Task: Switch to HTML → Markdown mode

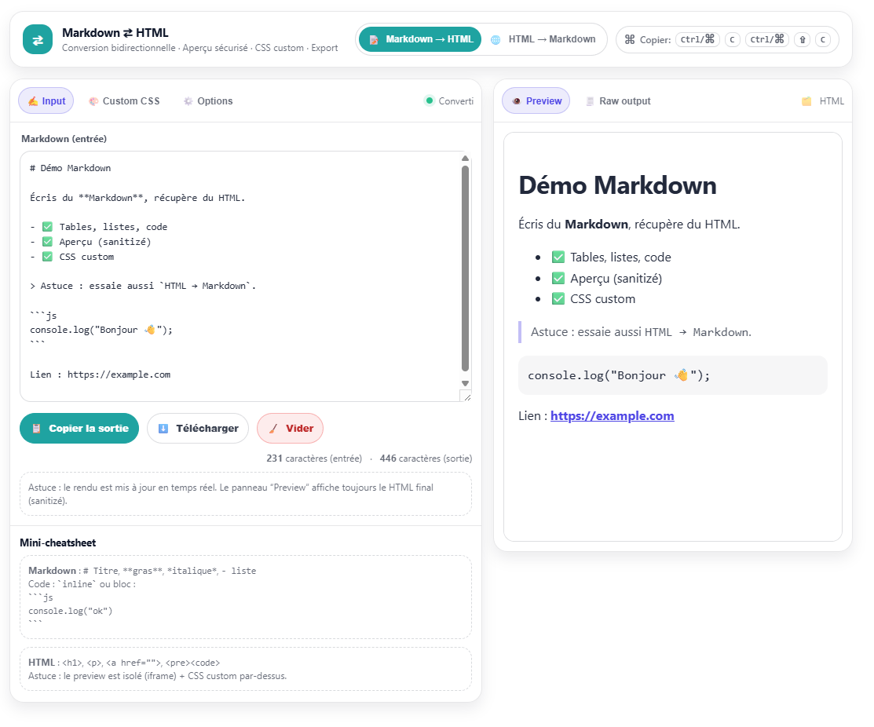Action: [543, 39]
